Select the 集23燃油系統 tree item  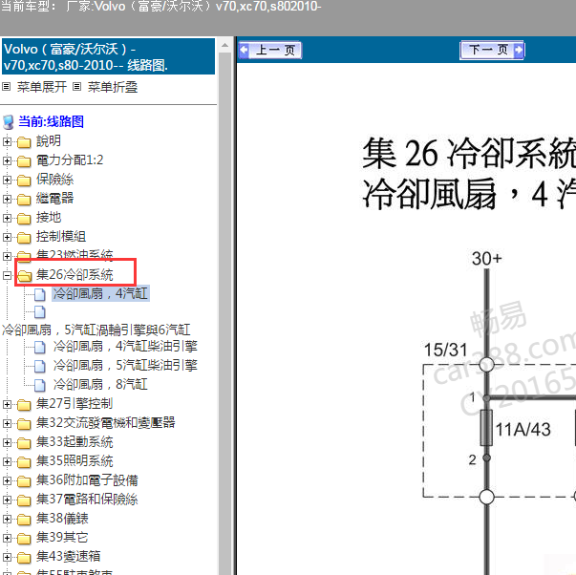tap(75, 255)
